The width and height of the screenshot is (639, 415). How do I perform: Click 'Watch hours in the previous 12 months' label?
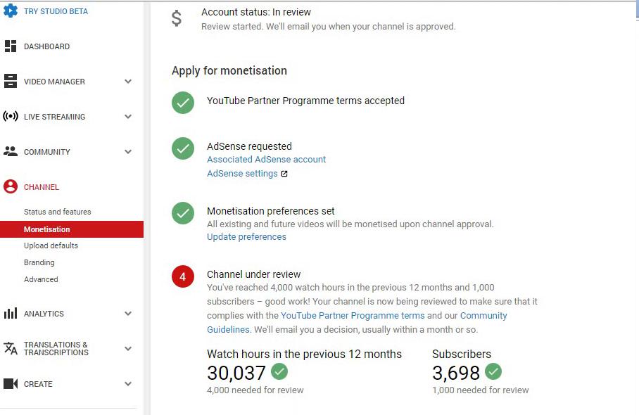[x=305, y=355]
